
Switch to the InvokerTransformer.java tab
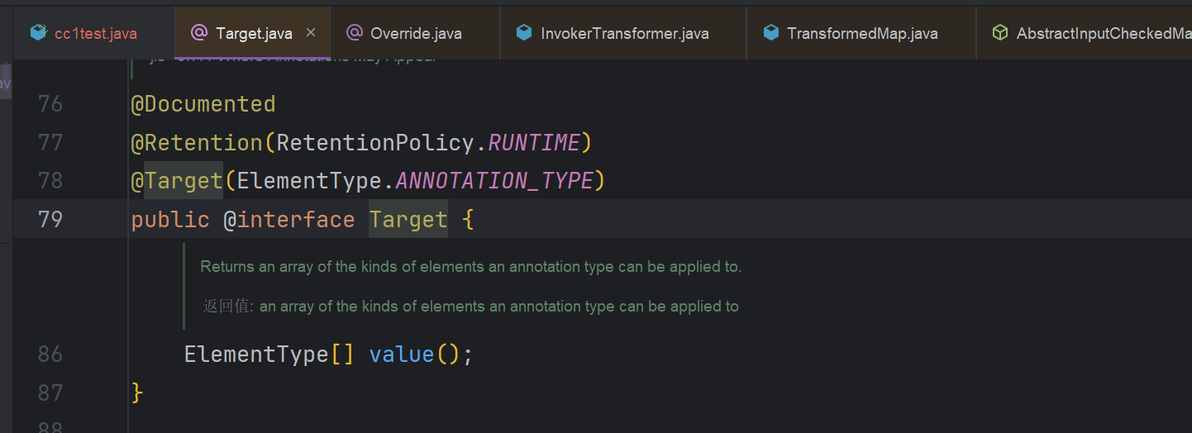coord(624,34)
